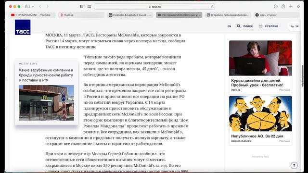Open the downloads icon in Safari toolbar

276,6
